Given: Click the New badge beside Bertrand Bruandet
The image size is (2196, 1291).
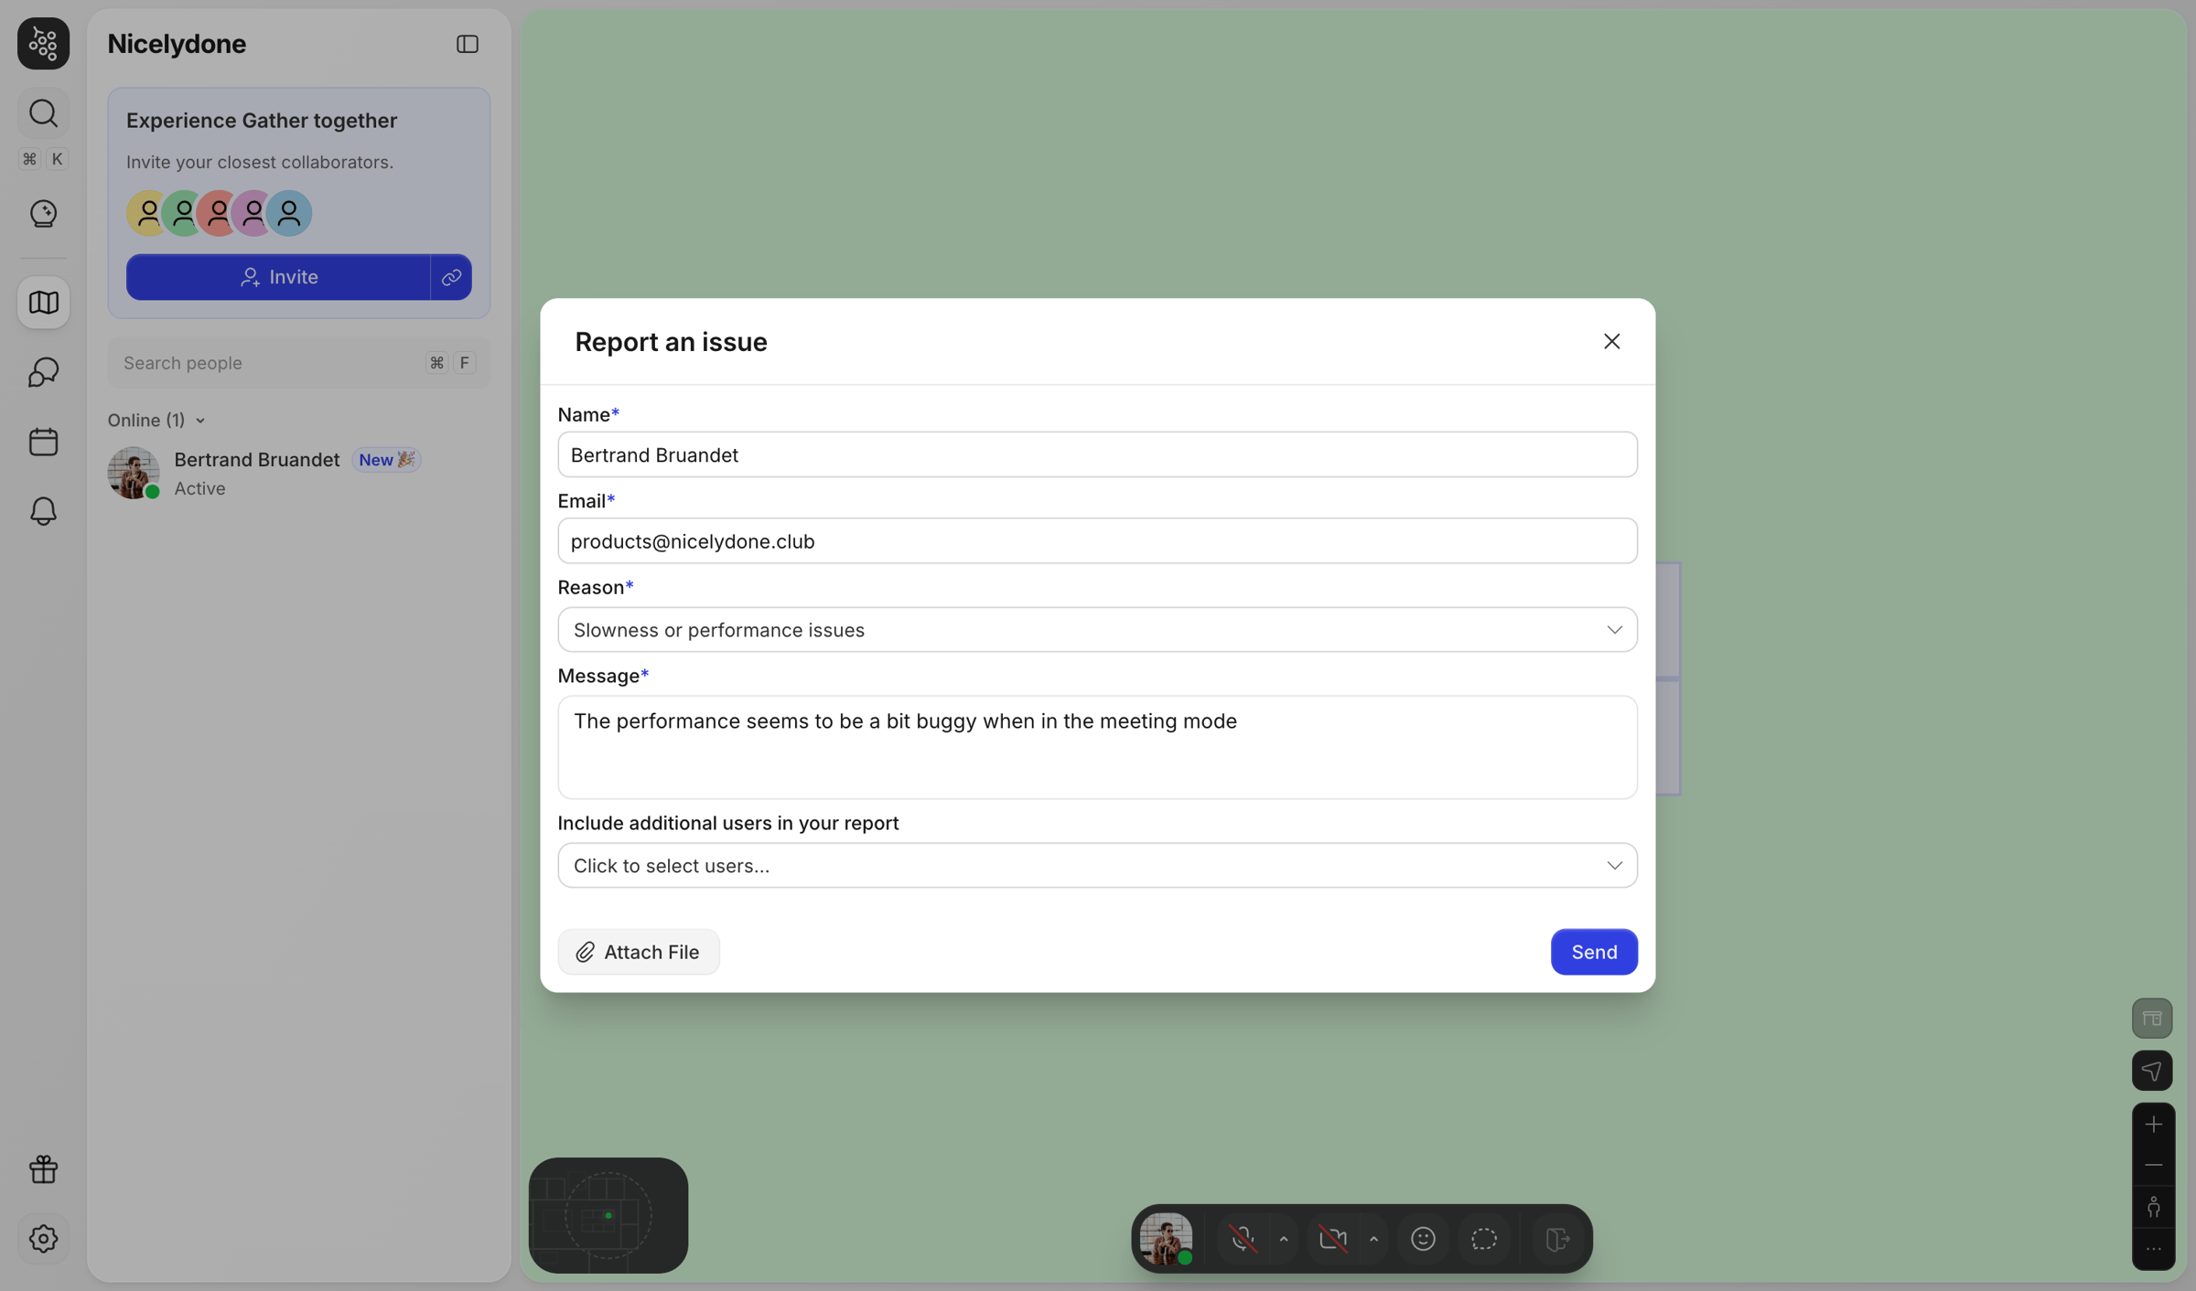Looking at the screenshot, I should [x=386, y=460].
